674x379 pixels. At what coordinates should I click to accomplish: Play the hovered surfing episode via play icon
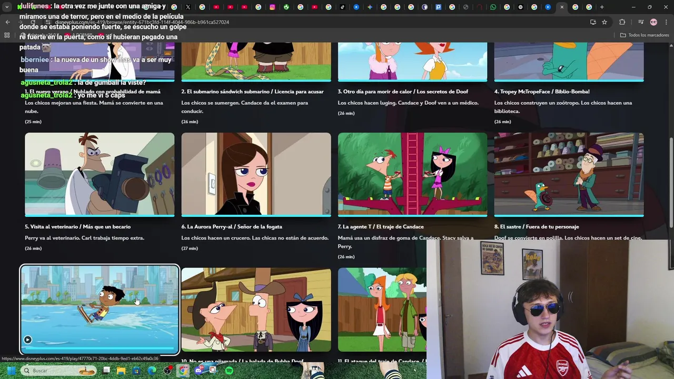point(27,340)
